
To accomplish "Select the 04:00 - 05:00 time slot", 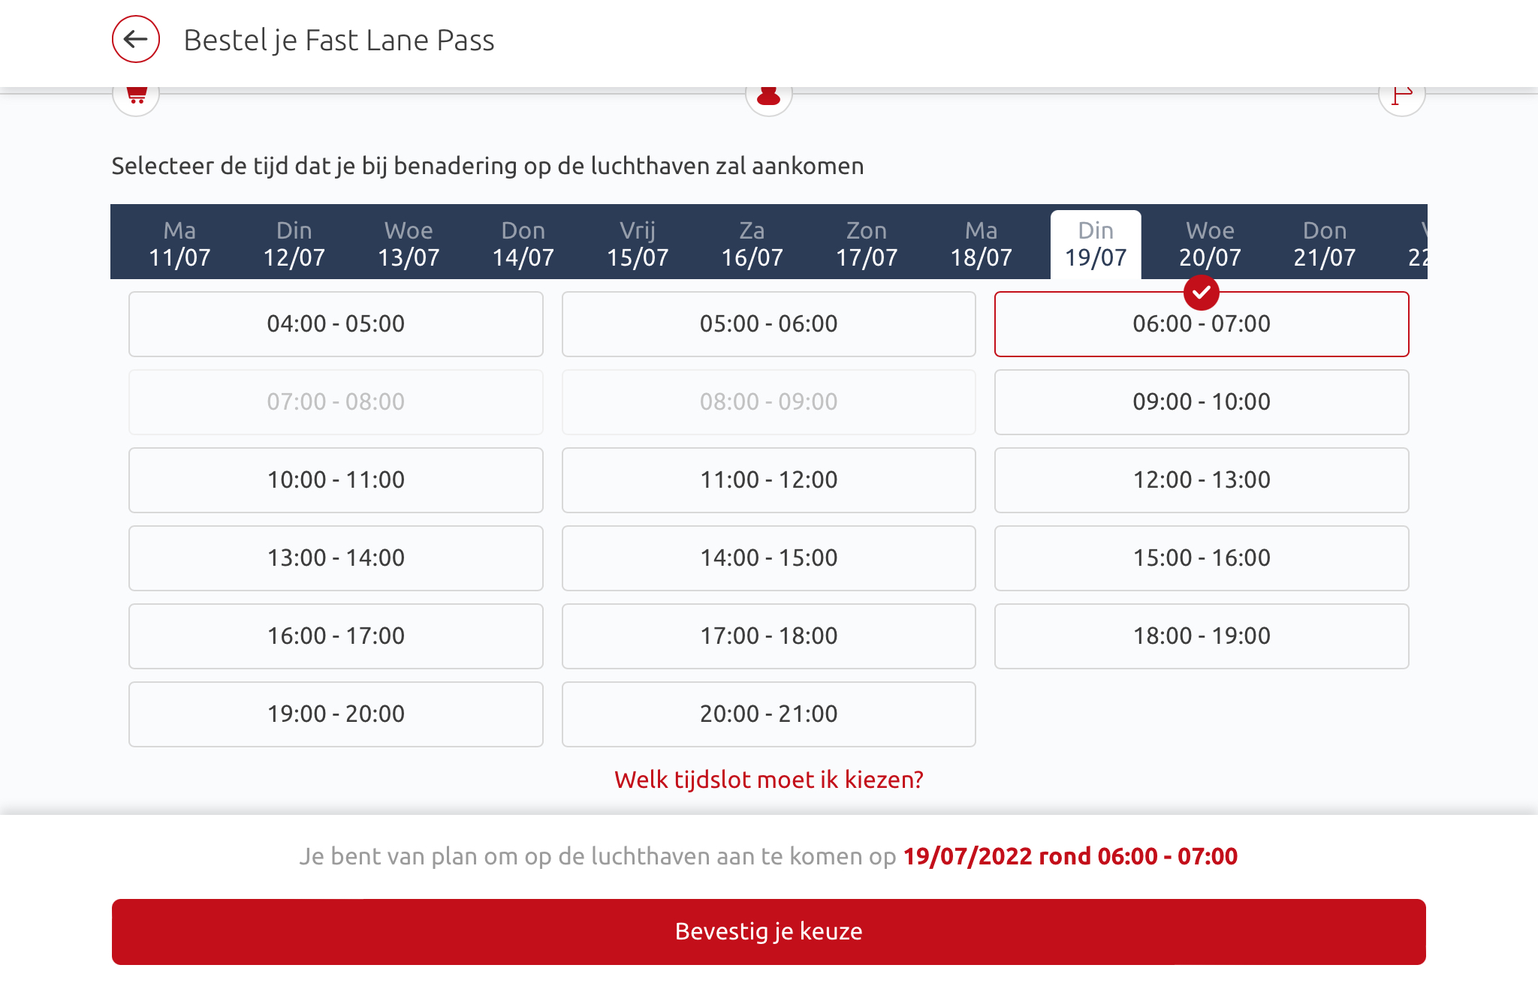I will coord(336,324).
